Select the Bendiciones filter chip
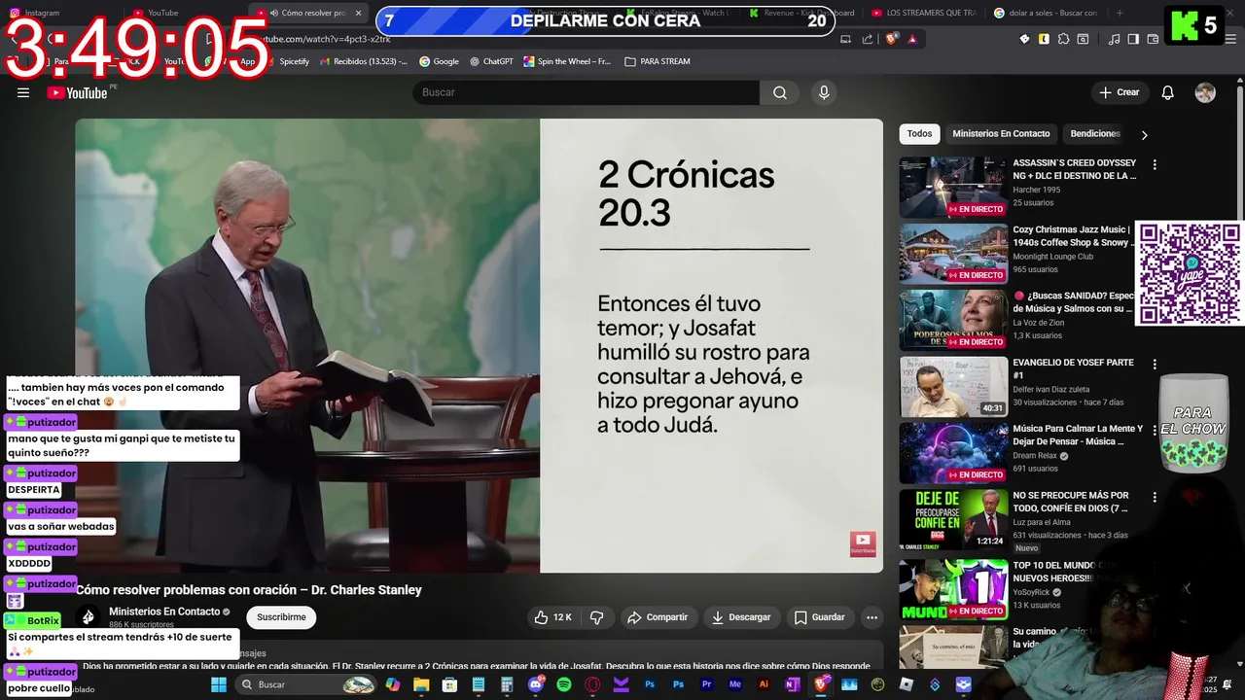Image resolution: width=1245 pixels, height=700 pixels. pos(1095,134)
